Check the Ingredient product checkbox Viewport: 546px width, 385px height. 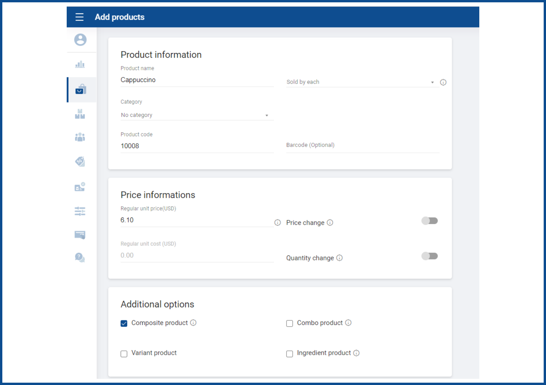click(x=290, y=354)
